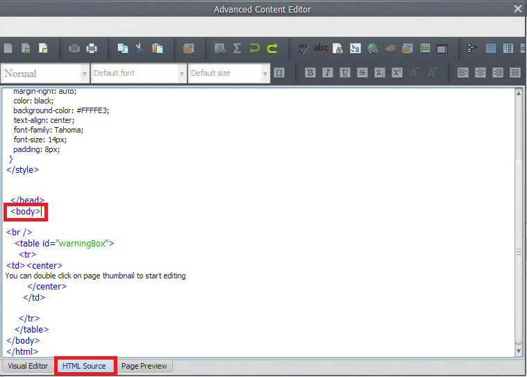Click the green Redo arrow
The image size is (527, 377).
273,49
